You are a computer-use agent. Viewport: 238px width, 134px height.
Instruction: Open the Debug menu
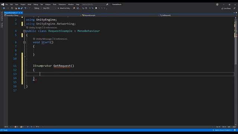click(36, 4)
